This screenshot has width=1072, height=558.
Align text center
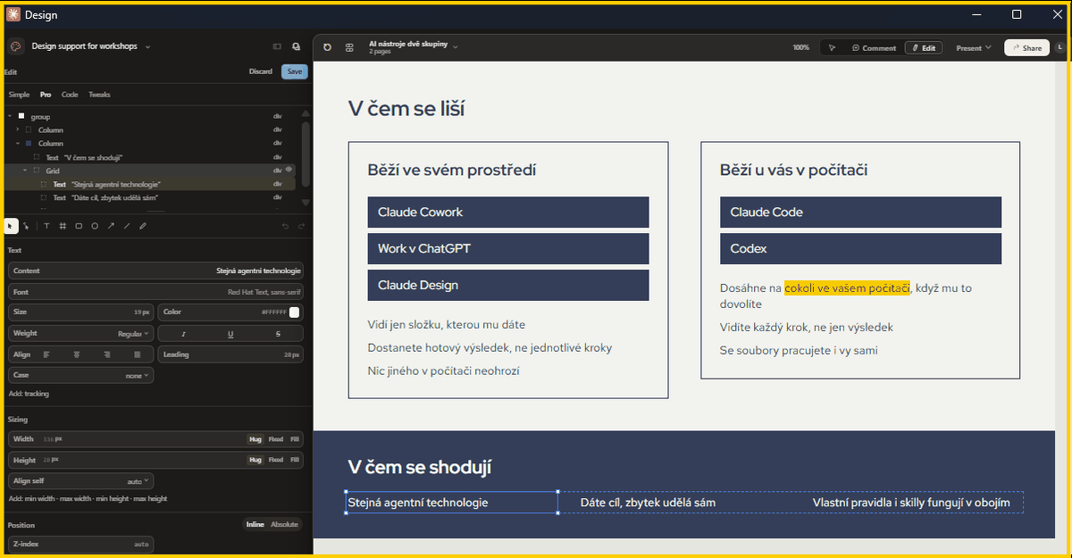77,354
